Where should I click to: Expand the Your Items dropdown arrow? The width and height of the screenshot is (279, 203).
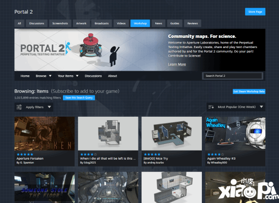point(77,76)
